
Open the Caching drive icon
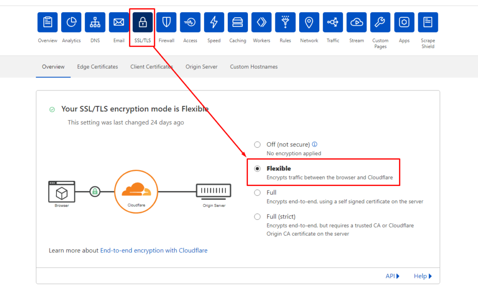click(x=238, y=22)
